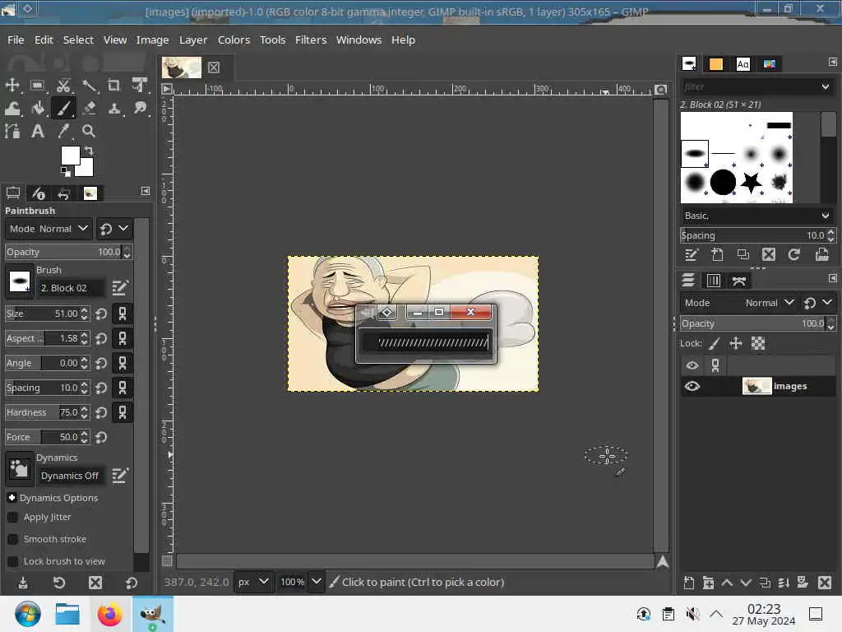Click the foreground color swatch

tap(71, 156)
